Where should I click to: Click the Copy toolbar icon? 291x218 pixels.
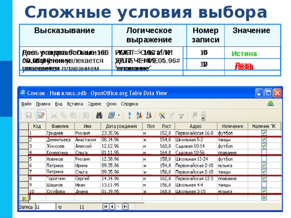point(64,115)
